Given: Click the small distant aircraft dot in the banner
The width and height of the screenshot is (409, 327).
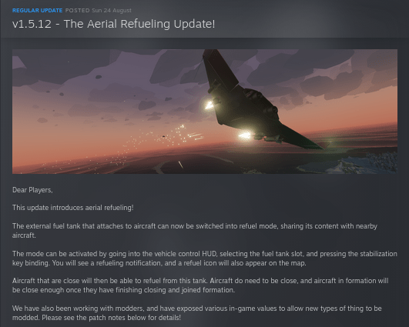Looking at the screenshot, I should (x=163, y=136).
